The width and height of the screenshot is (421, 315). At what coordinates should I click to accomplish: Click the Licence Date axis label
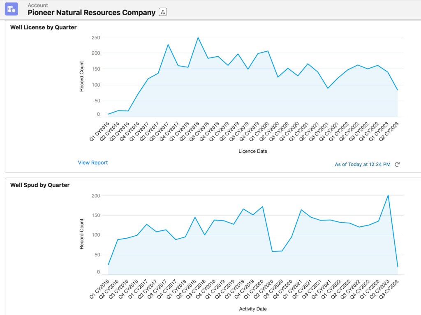(253, 151)
